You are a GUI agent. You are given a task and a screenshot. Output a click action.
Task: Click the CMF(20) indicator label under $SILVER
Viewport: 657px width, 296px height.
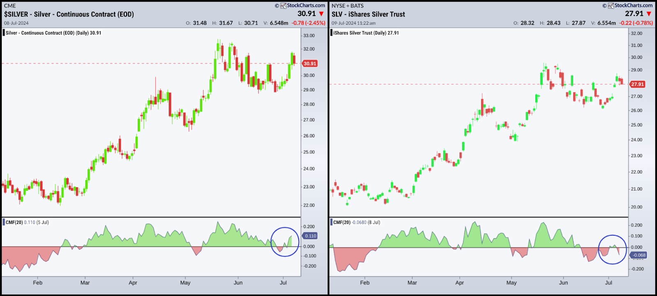coord(14,222)
